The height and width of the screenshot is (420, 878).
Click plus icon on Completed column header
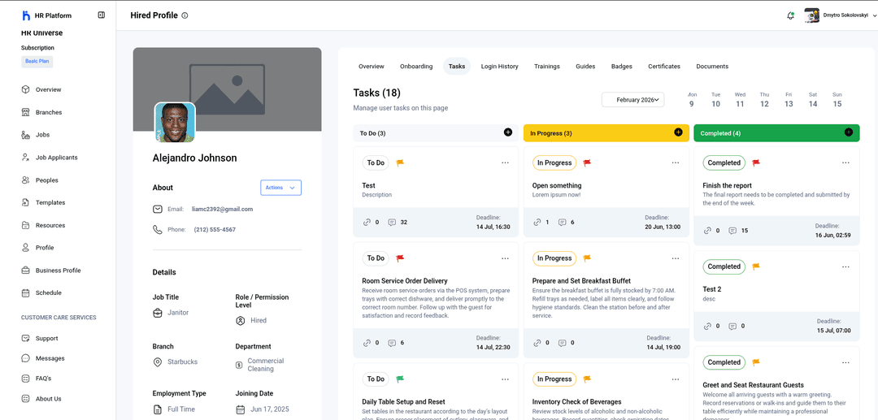point(849,132)
